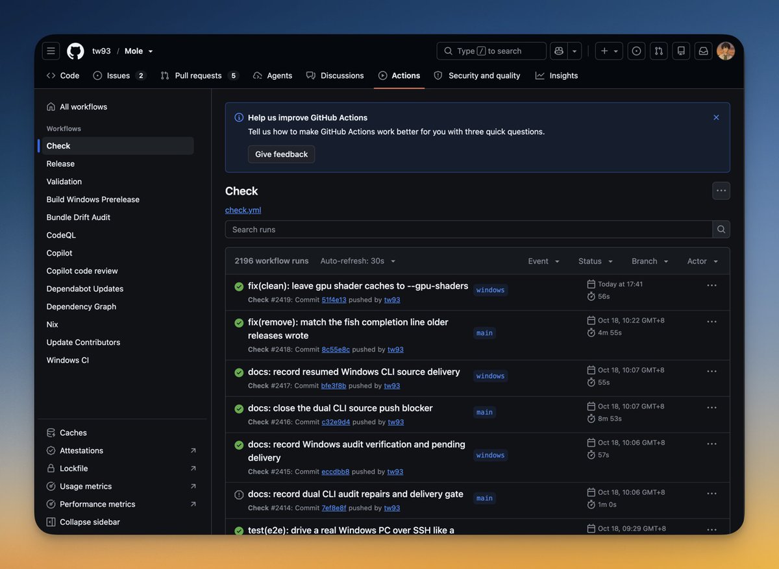Click the magnifier button beside Search runs
The height and width of the screenshot is (569, 779).
pos(721,230)
